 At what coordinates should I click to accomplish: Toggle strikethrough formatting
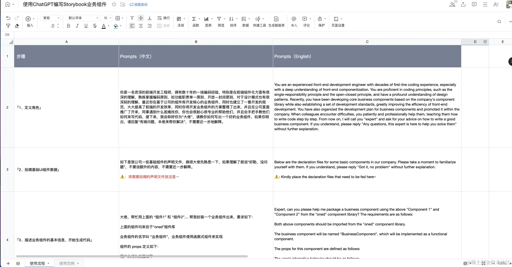(x=95, y=26)
